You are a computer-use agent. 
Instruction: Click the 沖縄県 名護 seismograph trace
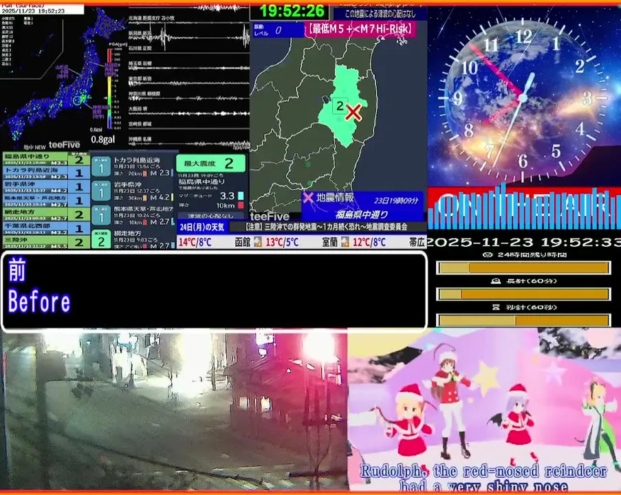click(x=188, y=143)
